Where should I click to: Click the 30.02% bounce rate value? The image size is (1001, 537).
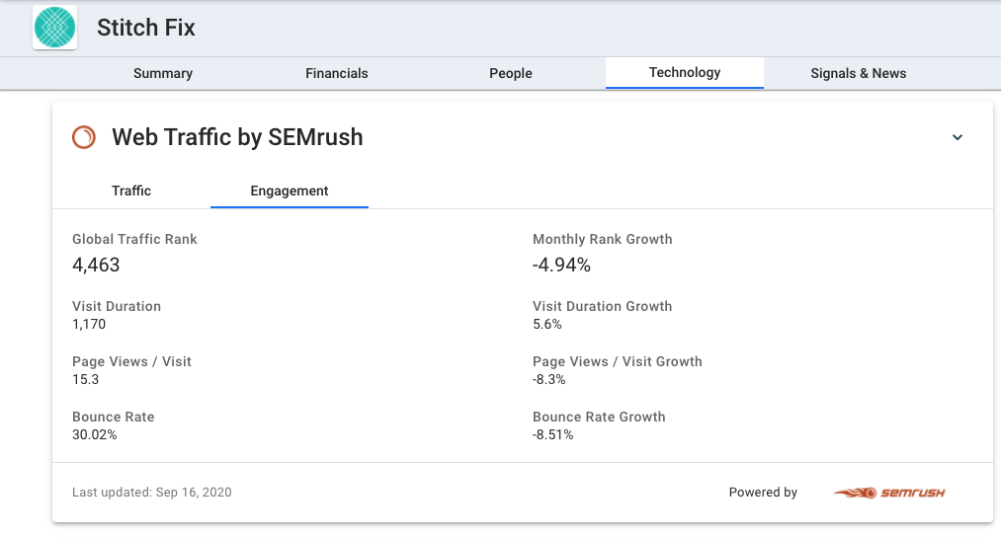[95, 435]
